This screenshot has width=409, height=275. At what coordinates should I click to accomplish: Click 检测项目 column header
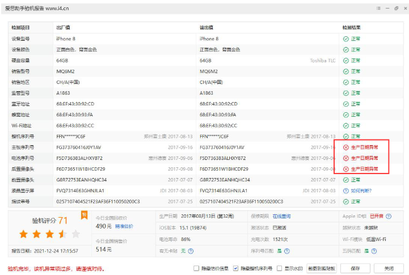point(20,28)
